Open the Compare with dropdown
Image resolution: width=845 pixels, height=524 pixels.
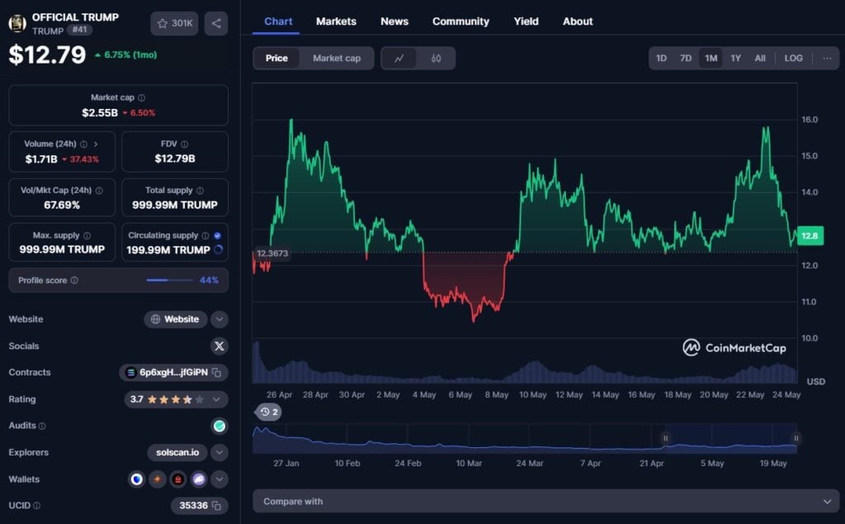click(546, 502)
